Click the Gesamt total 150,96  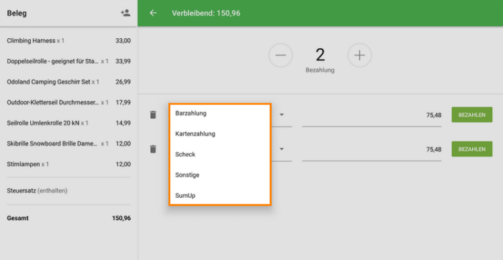(68, 218)
